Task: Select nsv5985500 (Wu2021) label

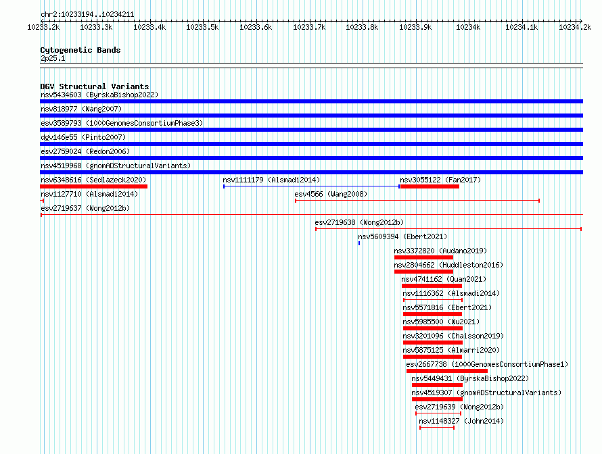Action: click(441, 322)
